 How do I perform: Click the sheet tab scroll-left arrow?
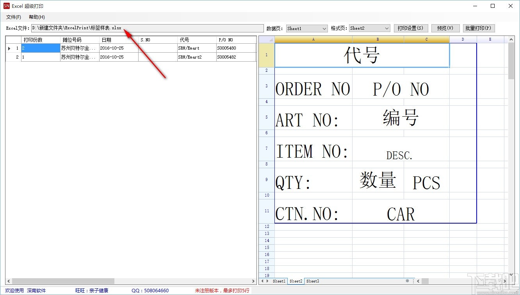pos(262,281)
